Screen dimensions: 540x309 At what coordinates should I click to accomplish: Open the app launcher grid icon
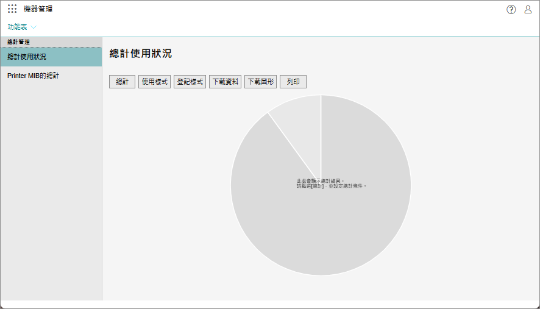pyautogui.click(x=12, y=9)
